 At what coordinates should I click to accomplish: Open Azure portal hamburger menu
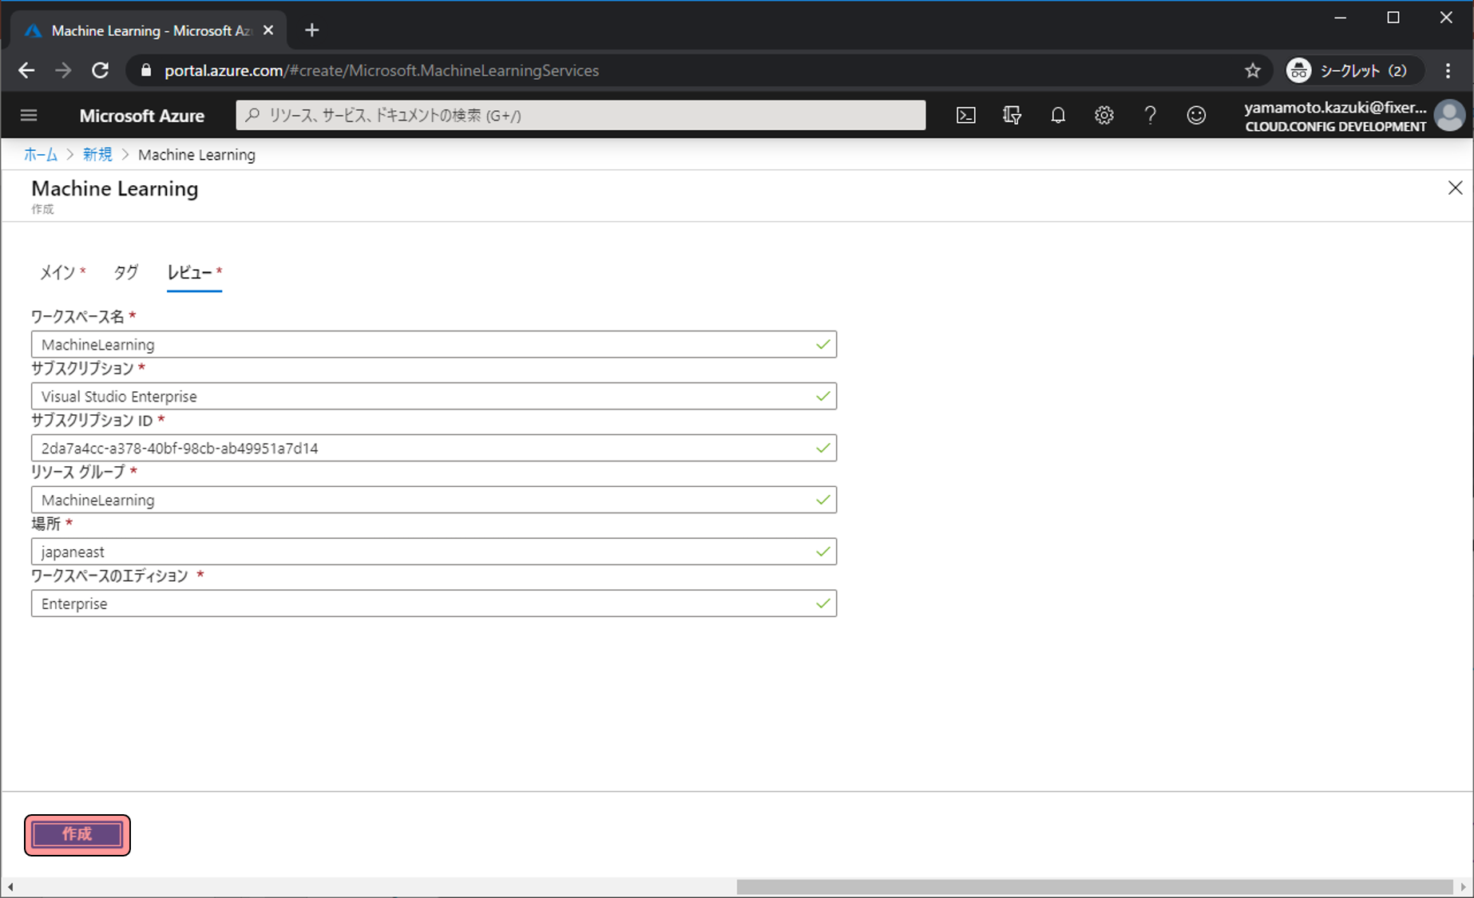(x=29, y=116)
